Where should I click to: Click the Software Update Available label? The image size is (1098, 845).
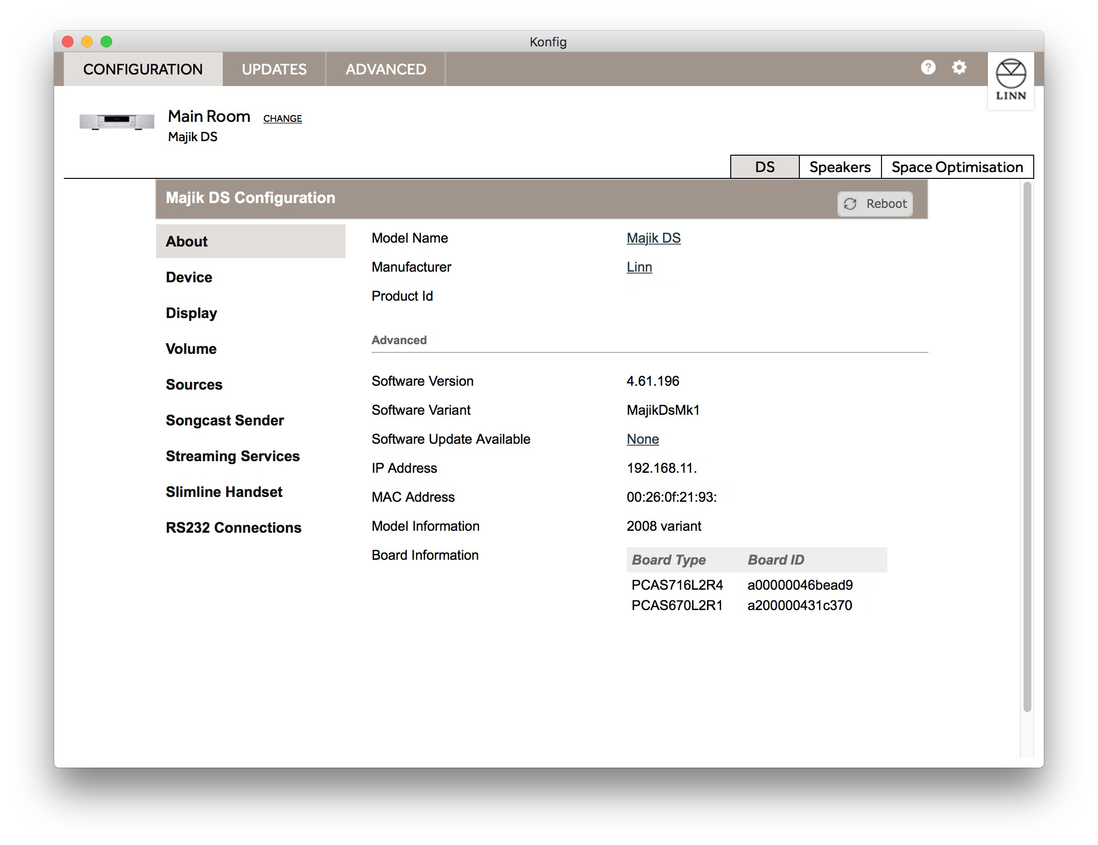pyautogui.click(x=451, y=439)
